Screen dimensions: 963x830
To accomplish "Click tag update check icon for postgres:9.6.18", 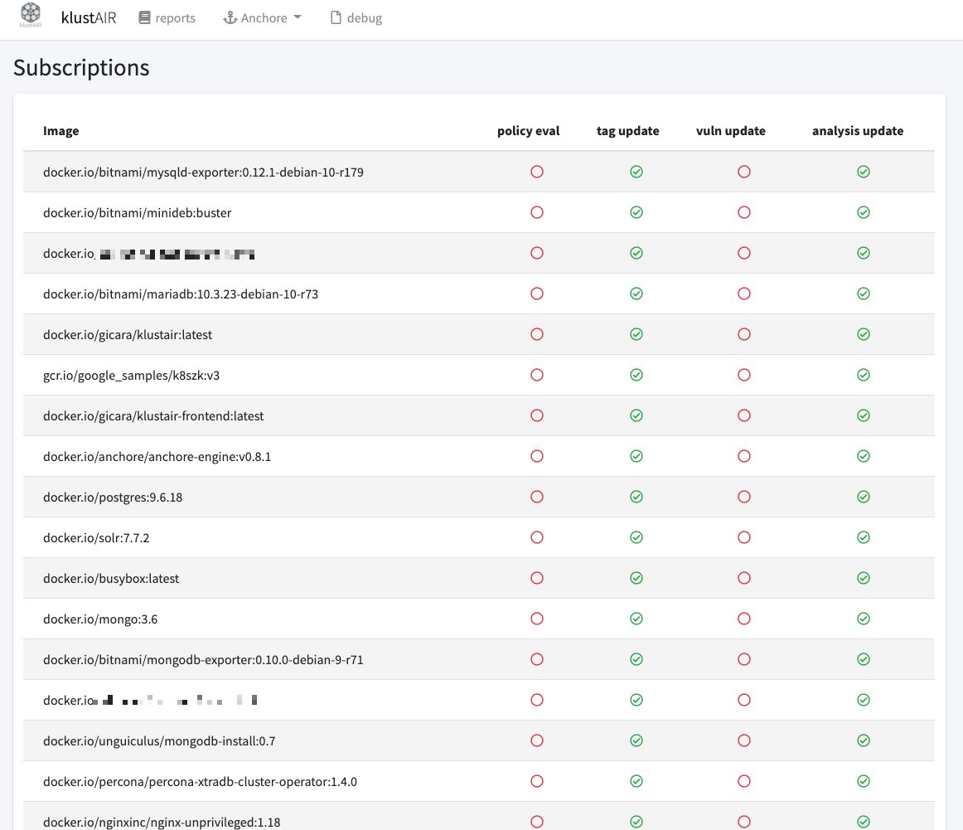I will pos(636,497).
